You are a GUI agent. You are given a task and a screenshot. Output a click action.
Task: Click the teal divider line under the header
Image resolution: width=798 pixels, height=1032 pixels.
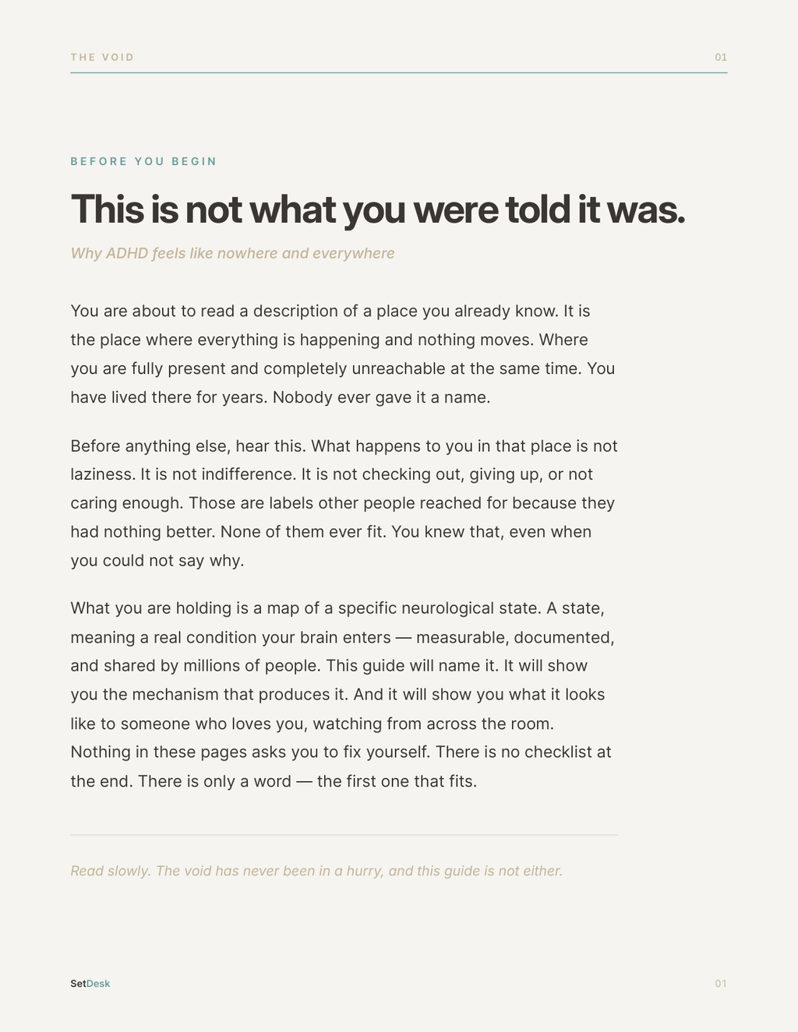399,73
